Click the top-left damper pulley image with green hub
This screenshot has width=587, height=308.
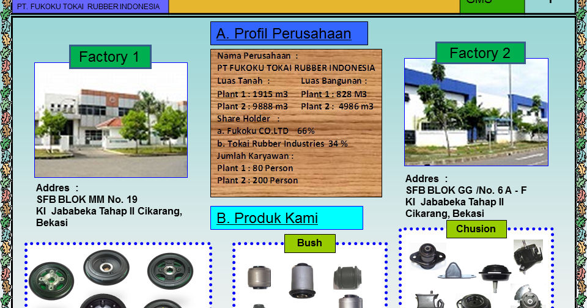click(51, 280)
